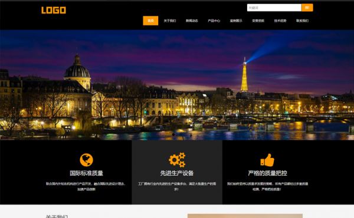This screenshot has width=354, height=218.
Task: Go to 新闻动态 in navigation
Action: coord(192,21)
